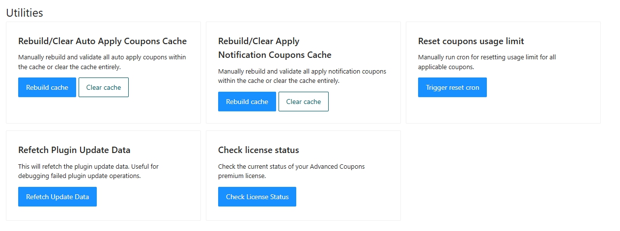Image resolution: width=620 pixels, height=231 pixels.
Task: Click the auto apply coupons description text
Action: (x=102, y=62)
